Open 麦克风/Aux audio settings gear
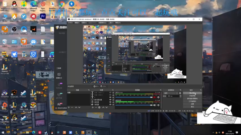 point(158,97)
